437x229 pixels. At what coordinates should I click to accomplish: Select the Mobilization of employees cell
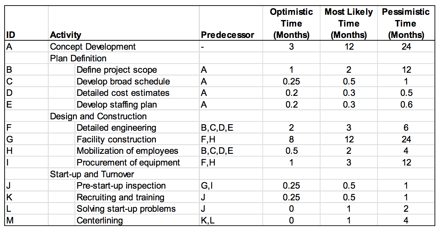(x=127, y=151)
